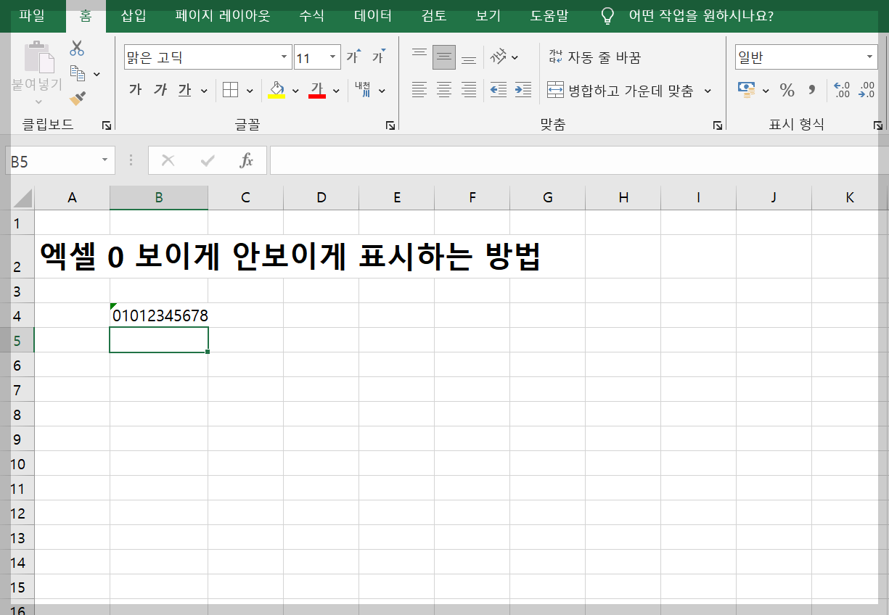Switch to the 페이지 레이아웃 tab
The image size is (889, 615).
223,16
